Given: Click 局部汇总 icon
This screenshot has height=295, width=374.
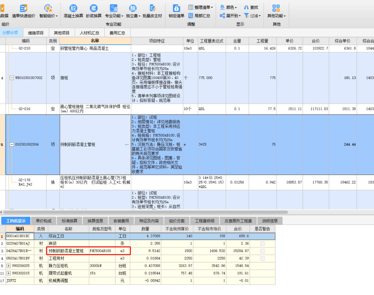Looking at the screenshot, I should pos(191,16).
